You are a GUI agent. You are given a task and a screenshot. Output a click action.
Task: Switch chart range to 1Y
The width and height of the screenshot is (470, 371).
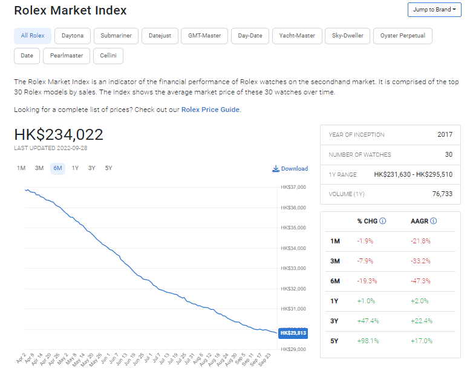75,168
